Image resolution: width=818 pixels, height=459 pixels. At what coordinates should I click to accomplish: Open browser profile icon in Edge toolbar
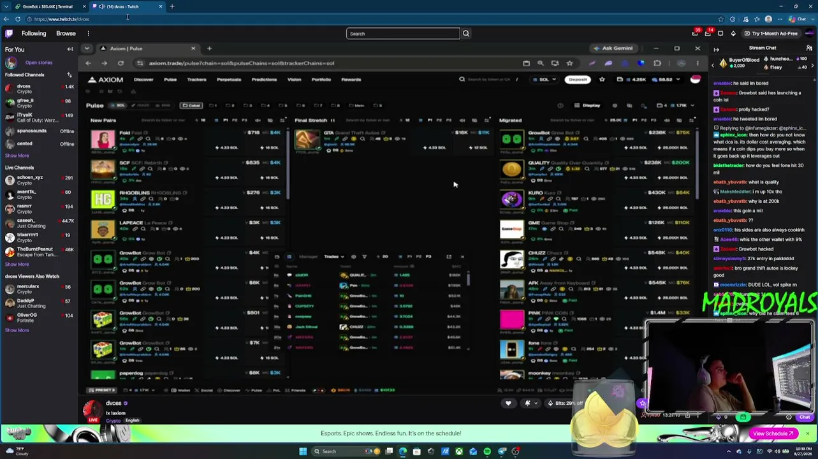click(768, 19)
